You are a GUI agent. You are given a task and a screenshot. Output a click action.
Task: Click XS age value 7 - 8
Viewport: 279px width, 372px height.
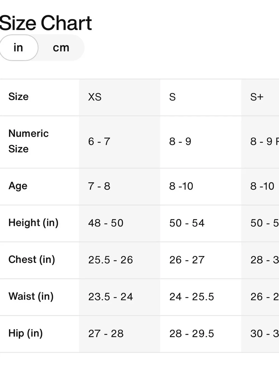pos(99,186)
